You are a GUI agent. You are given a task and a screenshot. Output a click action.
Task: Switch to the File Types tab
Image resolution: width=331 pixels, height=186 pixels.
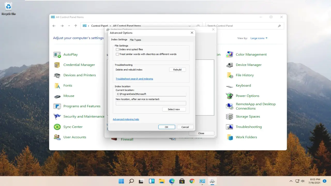[135, 40]
